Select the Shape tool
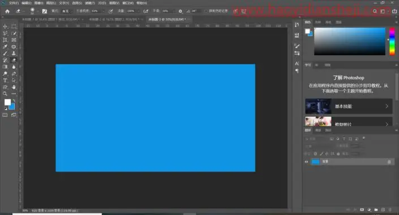 coord(5,87)
